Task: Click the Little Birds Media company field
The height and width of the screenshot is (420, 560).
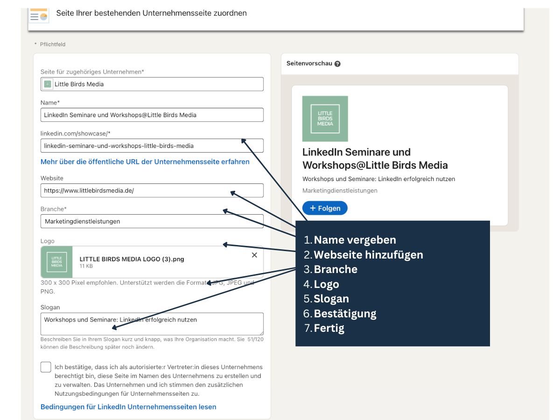Action: (152, 84)
